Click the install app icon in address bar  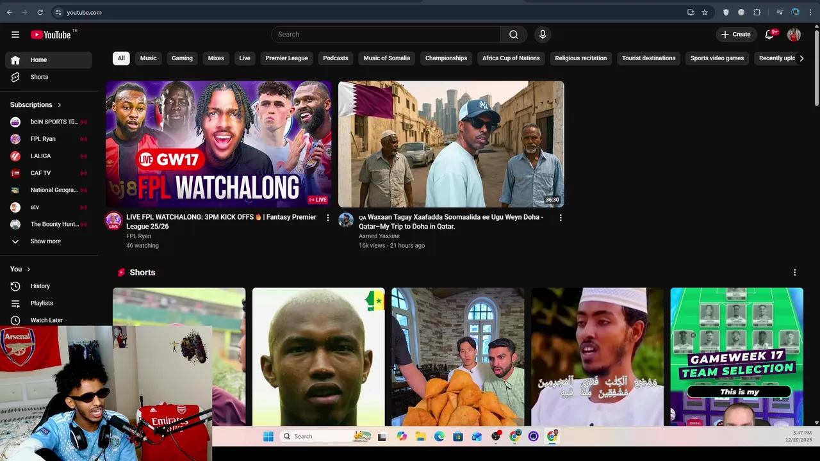[691, 12]
